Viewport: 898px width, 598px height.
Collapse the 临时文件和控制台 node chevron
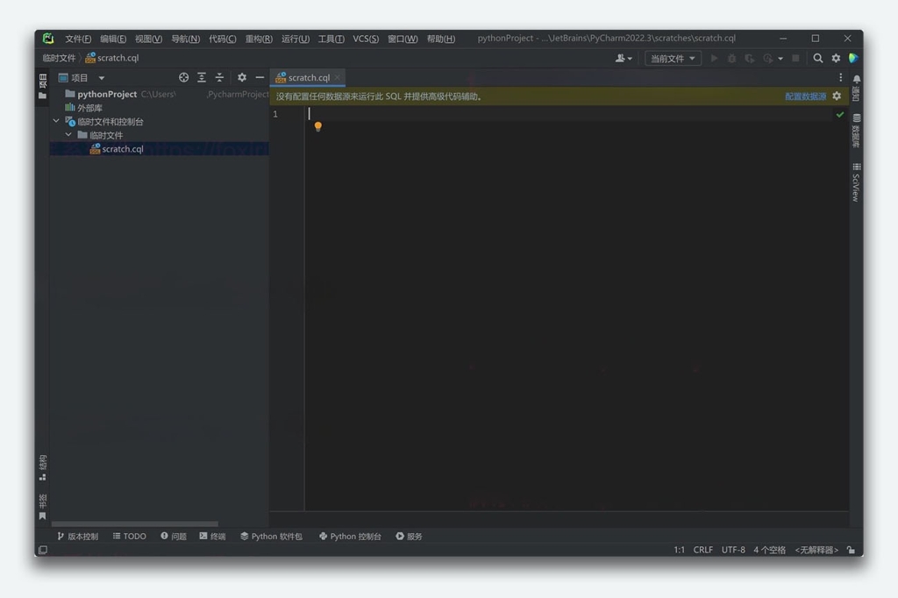(x=56, y=121)
